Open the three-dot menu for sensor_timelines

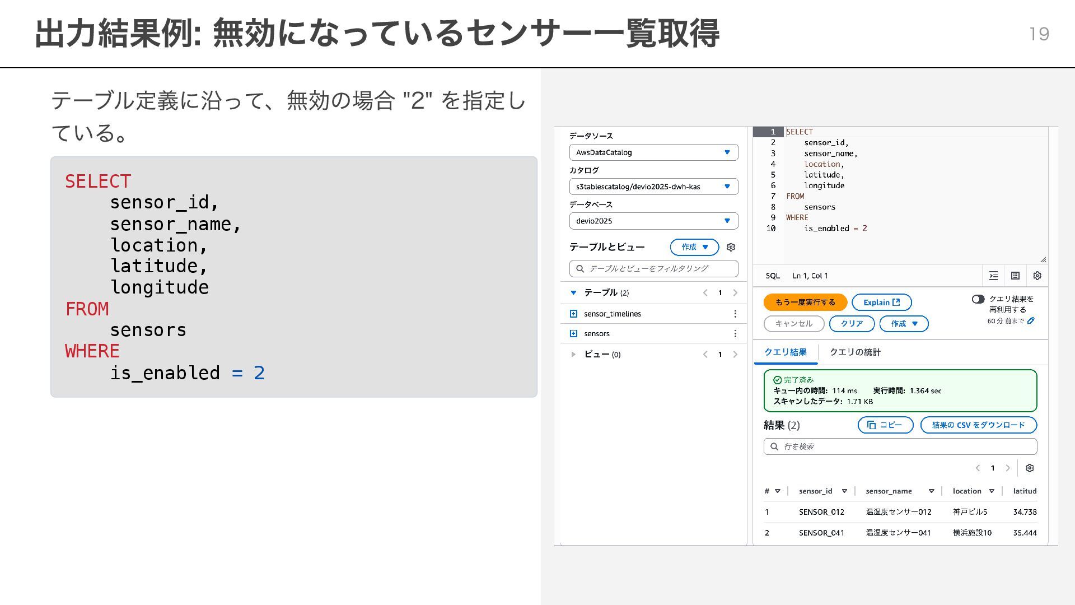click(x=735, y=314)
